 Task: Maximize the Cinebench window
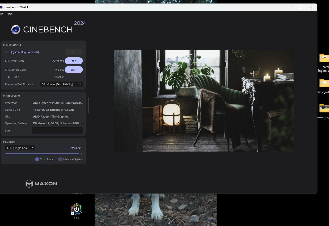tap(300, 7)
